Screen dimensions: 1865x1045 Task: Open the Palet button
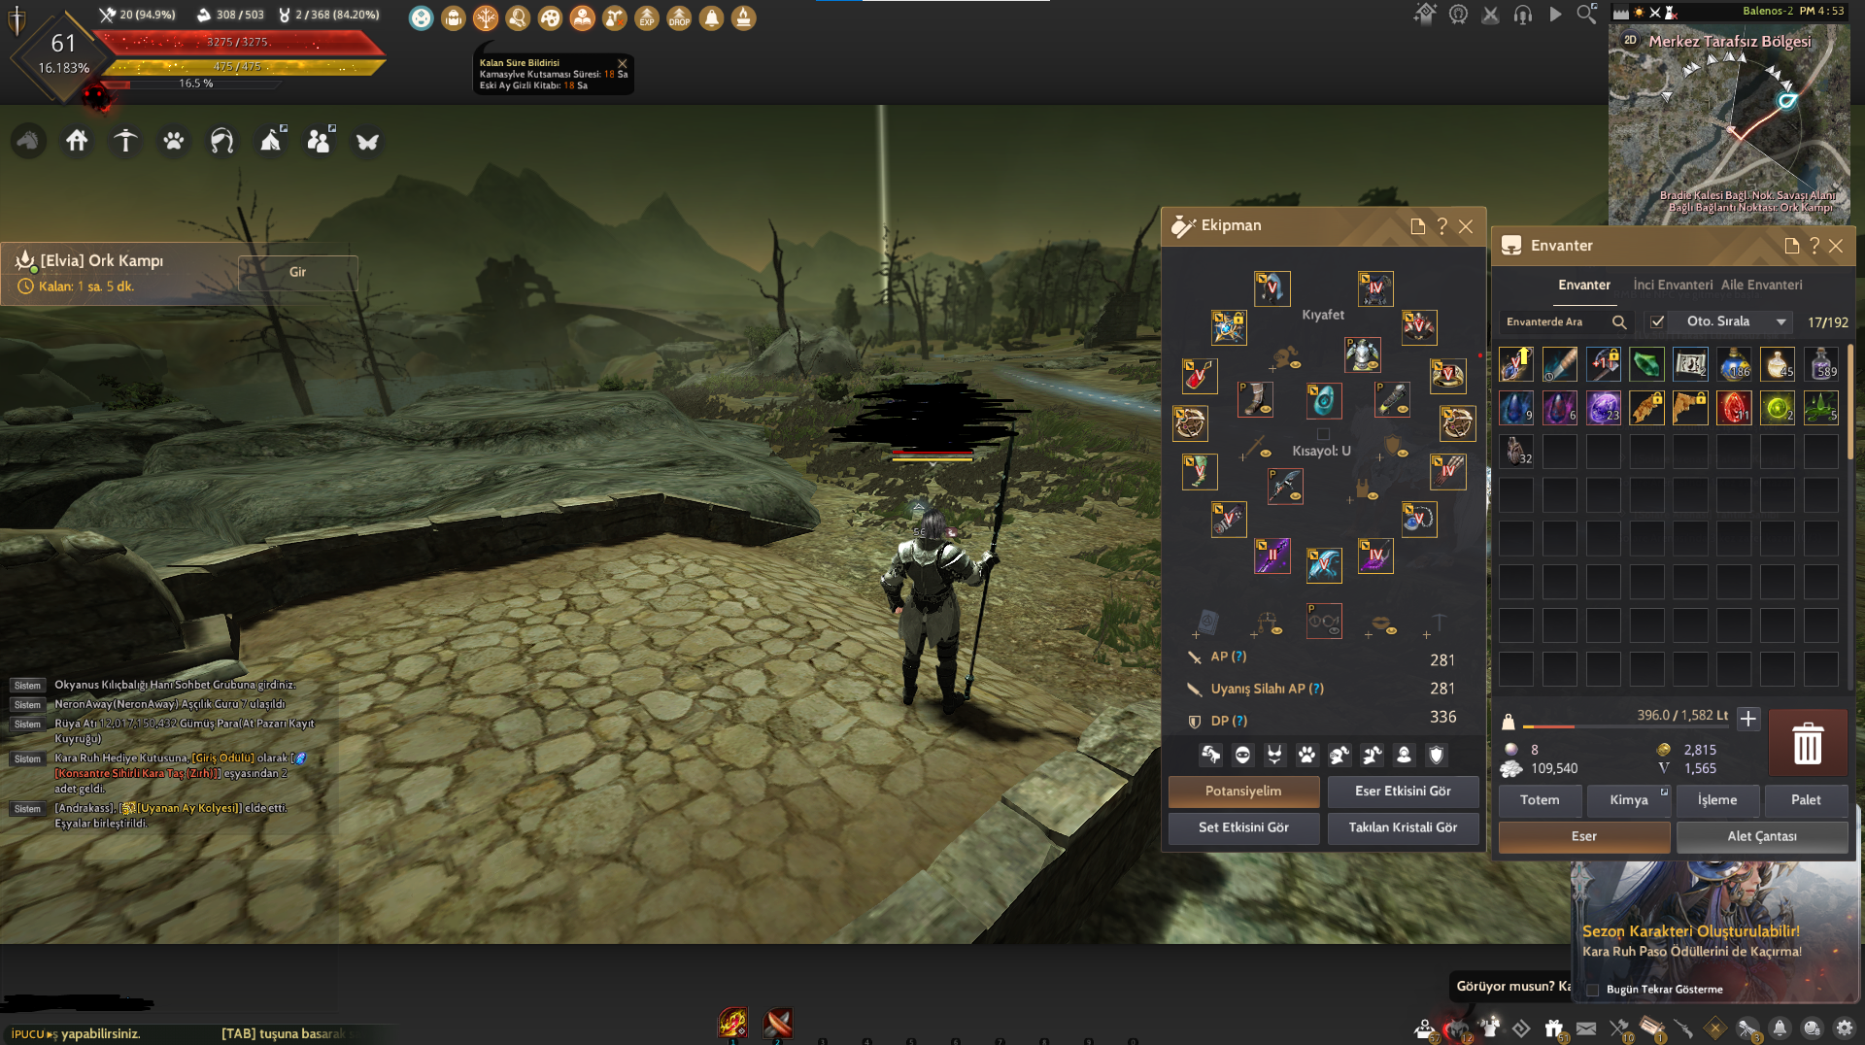click(1806, 800)
